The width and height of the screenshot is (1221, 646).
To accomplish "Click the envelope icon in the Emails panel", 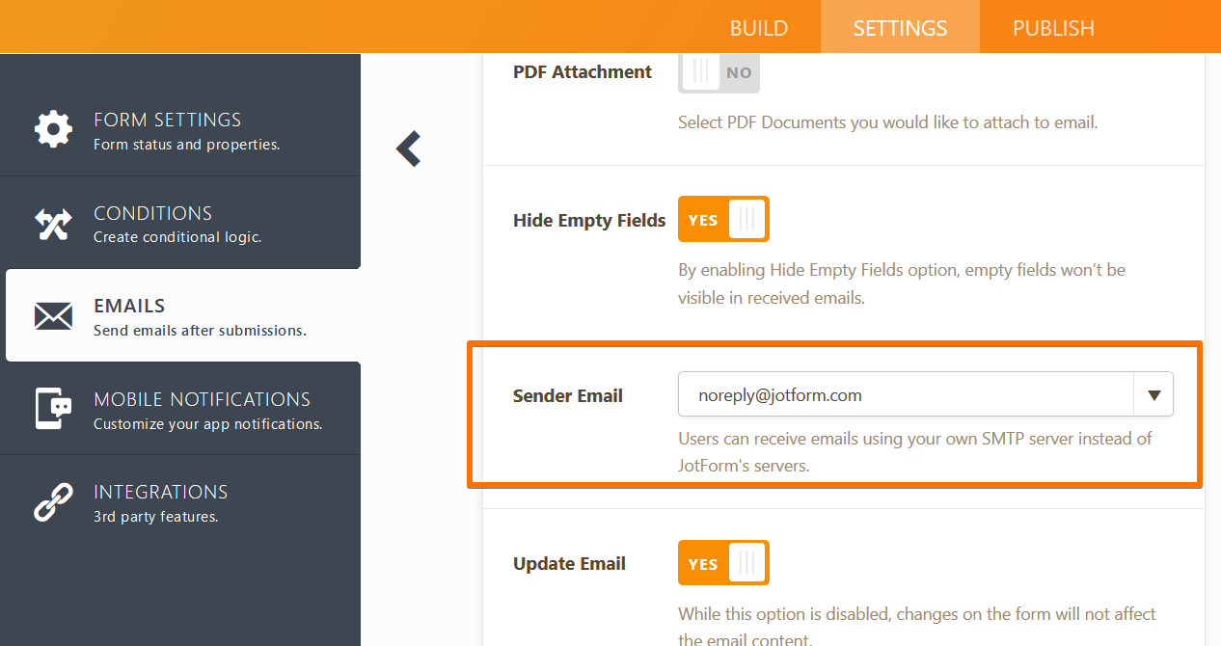I will 53,315.
